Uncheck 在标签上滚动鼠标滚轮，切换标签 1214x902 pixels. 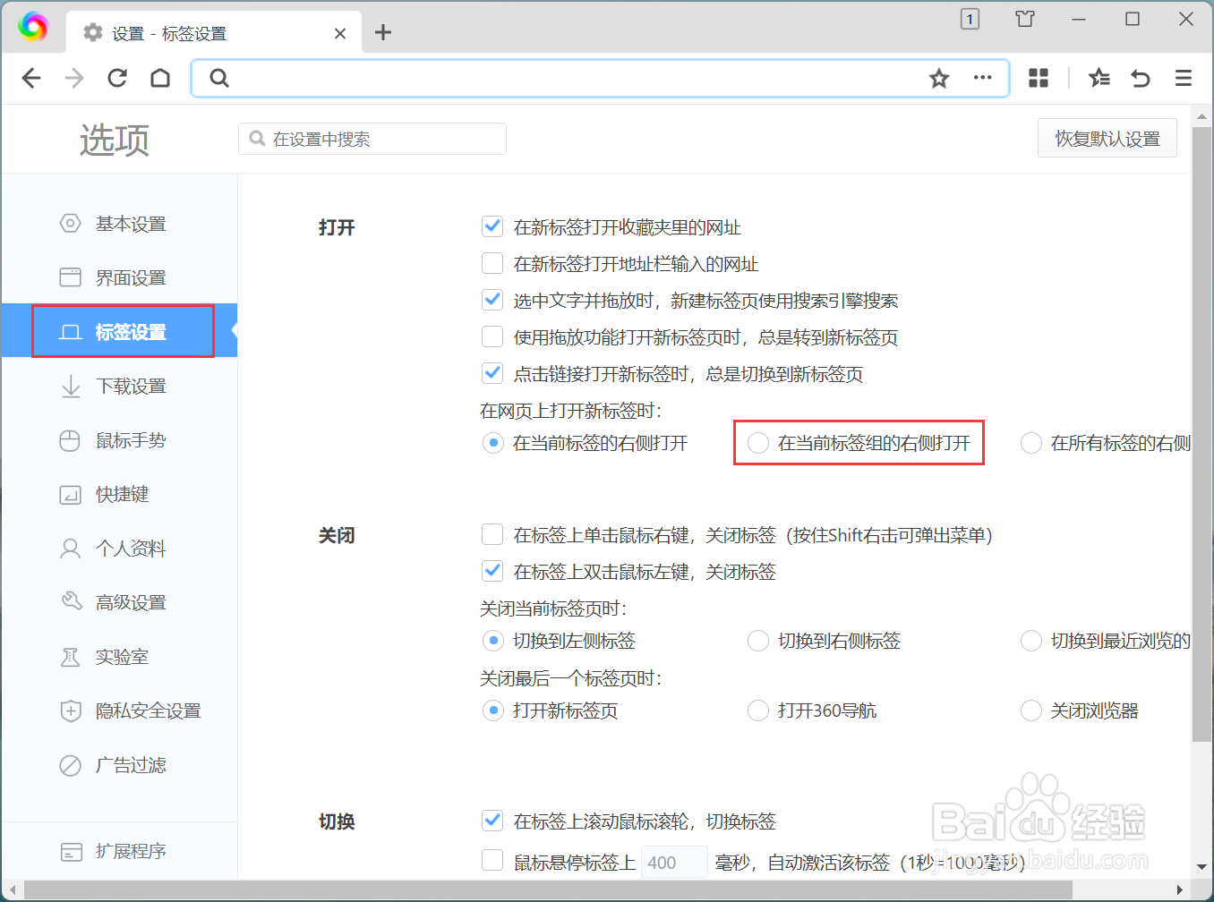click(492, 821)
